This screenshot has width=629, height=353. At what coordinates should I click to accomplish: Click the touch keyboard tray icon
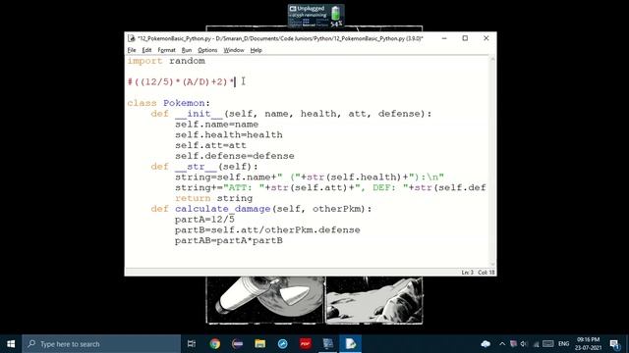point(548,344)
